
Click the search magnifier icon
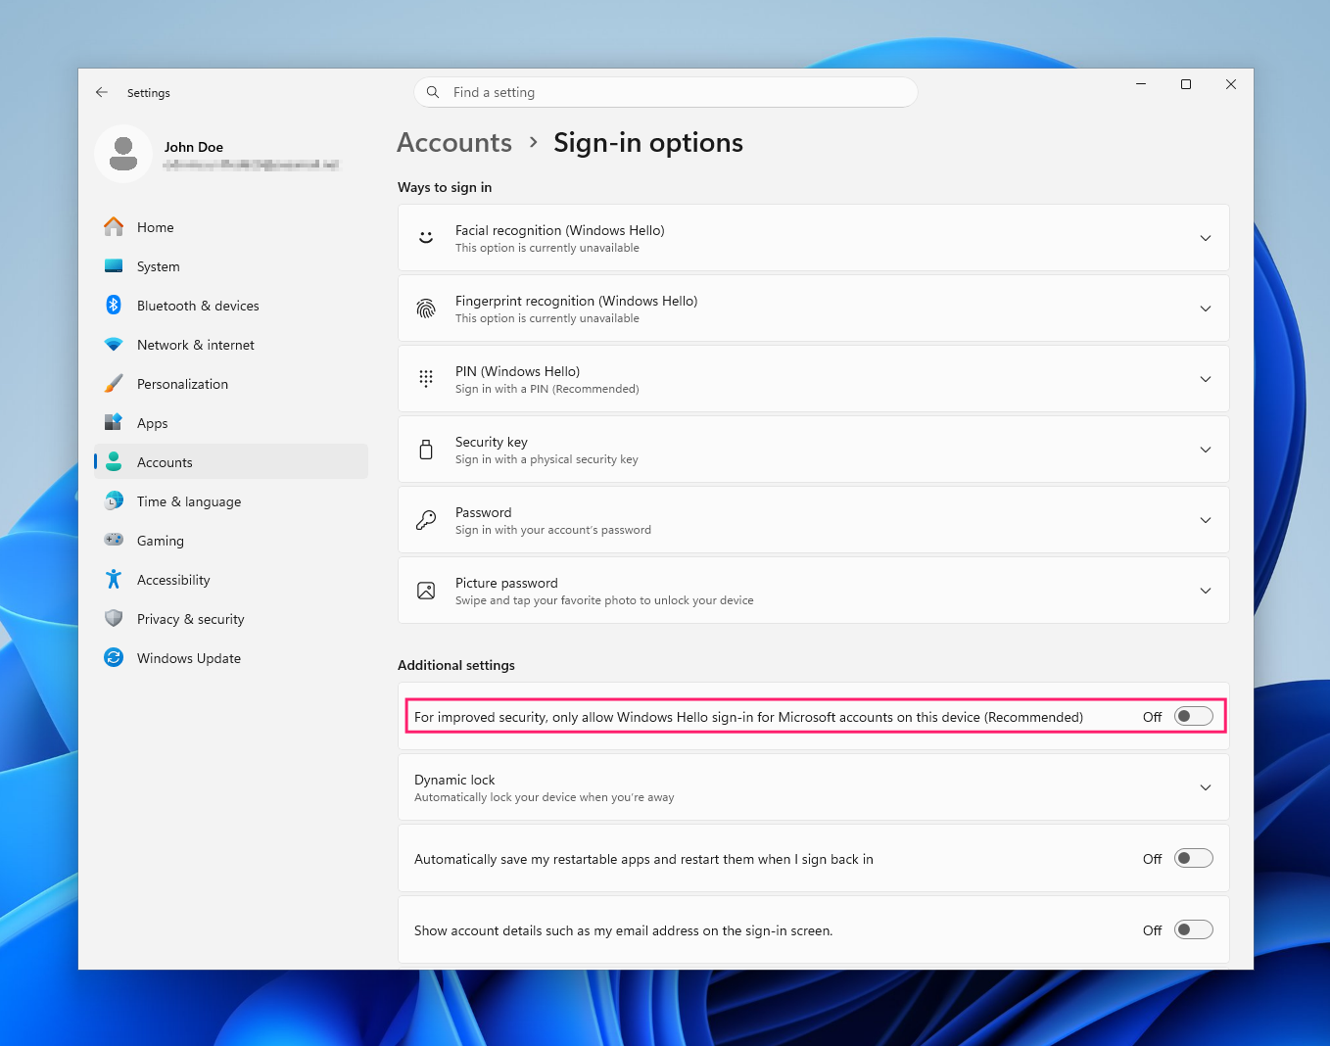click(433, 92)
